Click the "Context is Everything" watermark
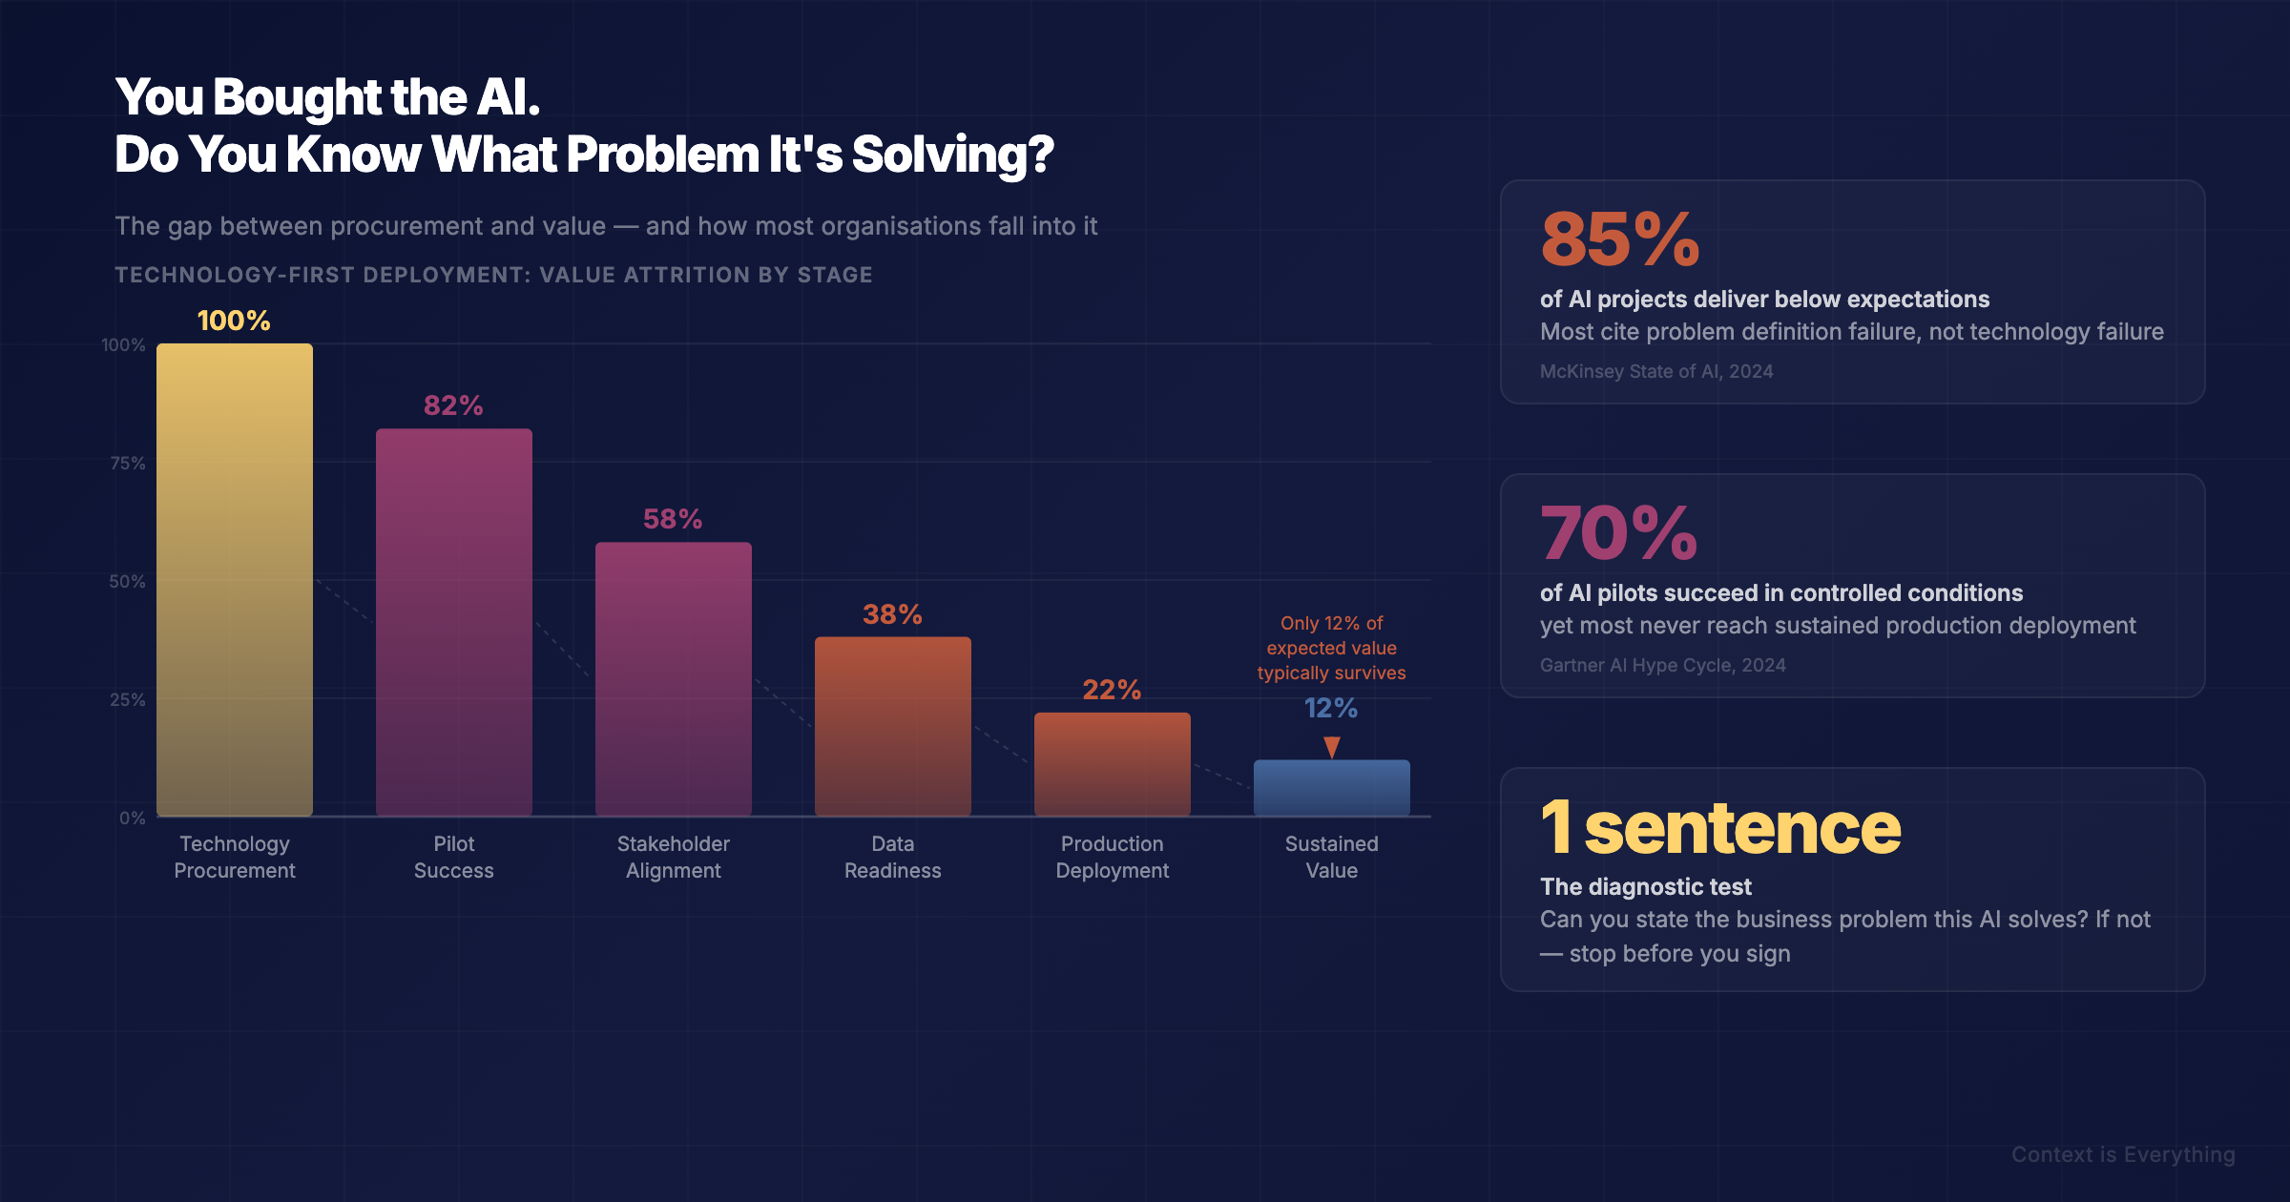 [x=2123, y=1154]
